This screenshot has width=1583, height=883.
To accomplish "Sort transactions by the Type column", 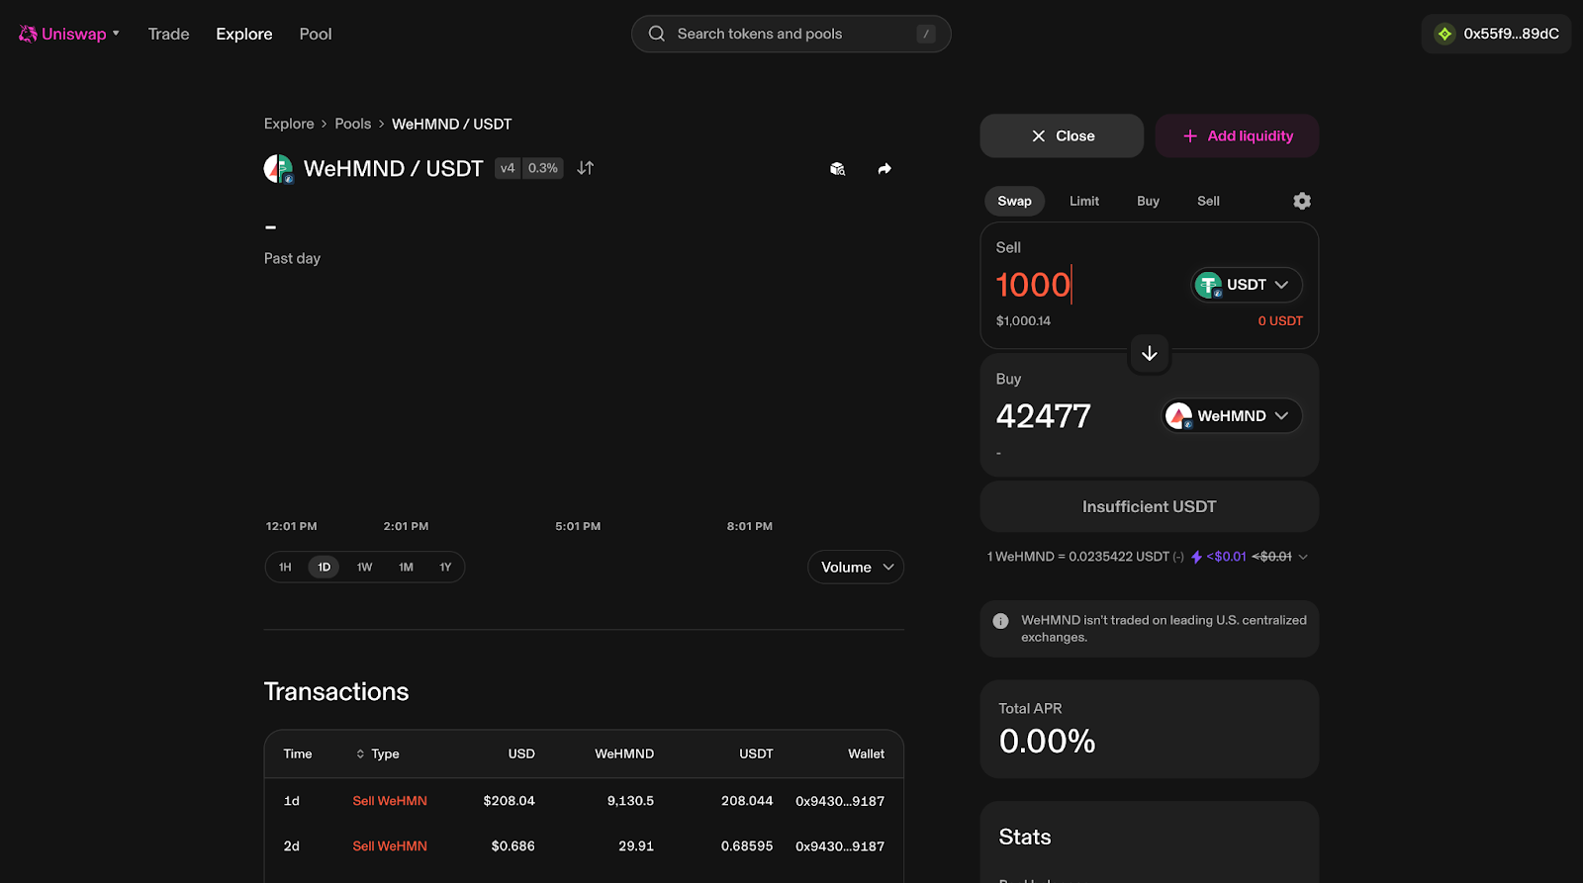I will click(x=378, y=753).
